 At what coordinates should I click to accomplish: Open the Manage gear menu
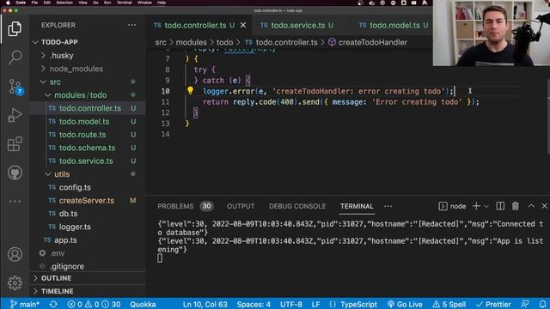point(15,282)
